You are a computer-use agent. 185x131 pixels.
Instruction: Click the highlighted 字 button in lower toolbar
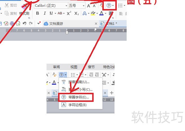[x=61, y=75]
